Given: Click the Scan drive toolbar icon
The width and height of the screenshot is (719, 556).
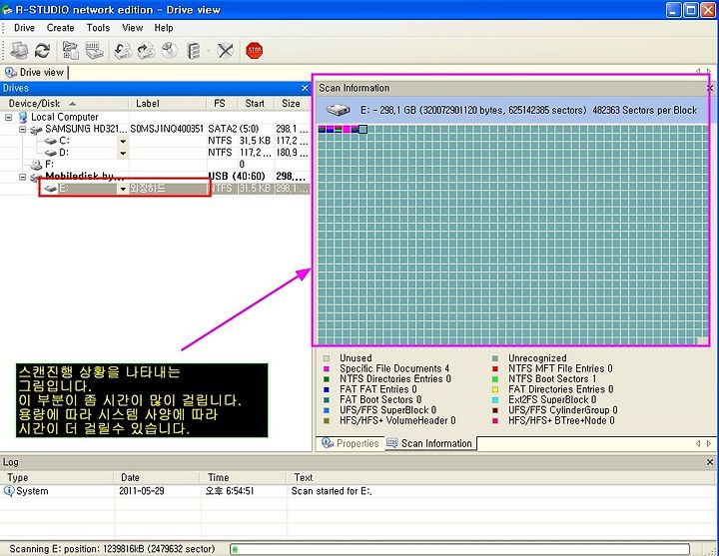Looking at the screenshot, I should pyautogui.click(x=94, y=51).
